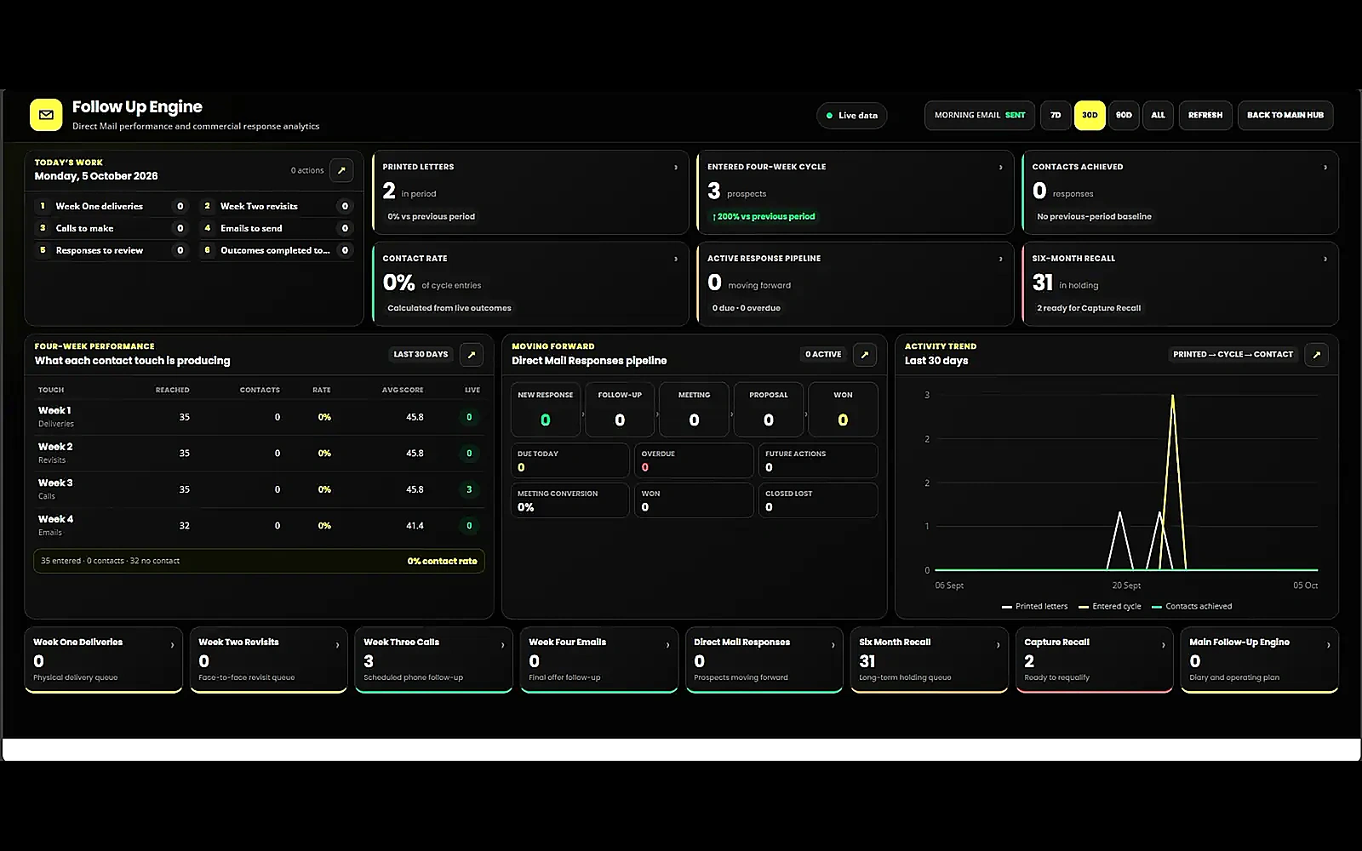Expand the Contacts Achieved card chevron
1362x851 pixels.
(1325, 168)
